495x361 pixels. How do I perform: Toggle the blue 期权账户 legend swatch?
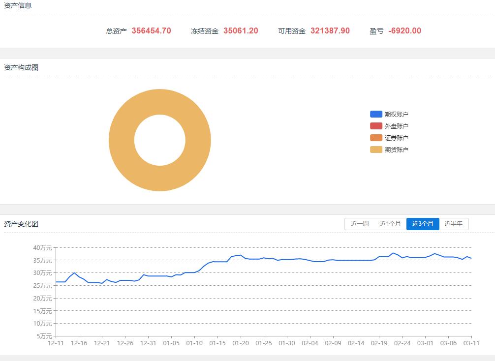tap(376, 114)
